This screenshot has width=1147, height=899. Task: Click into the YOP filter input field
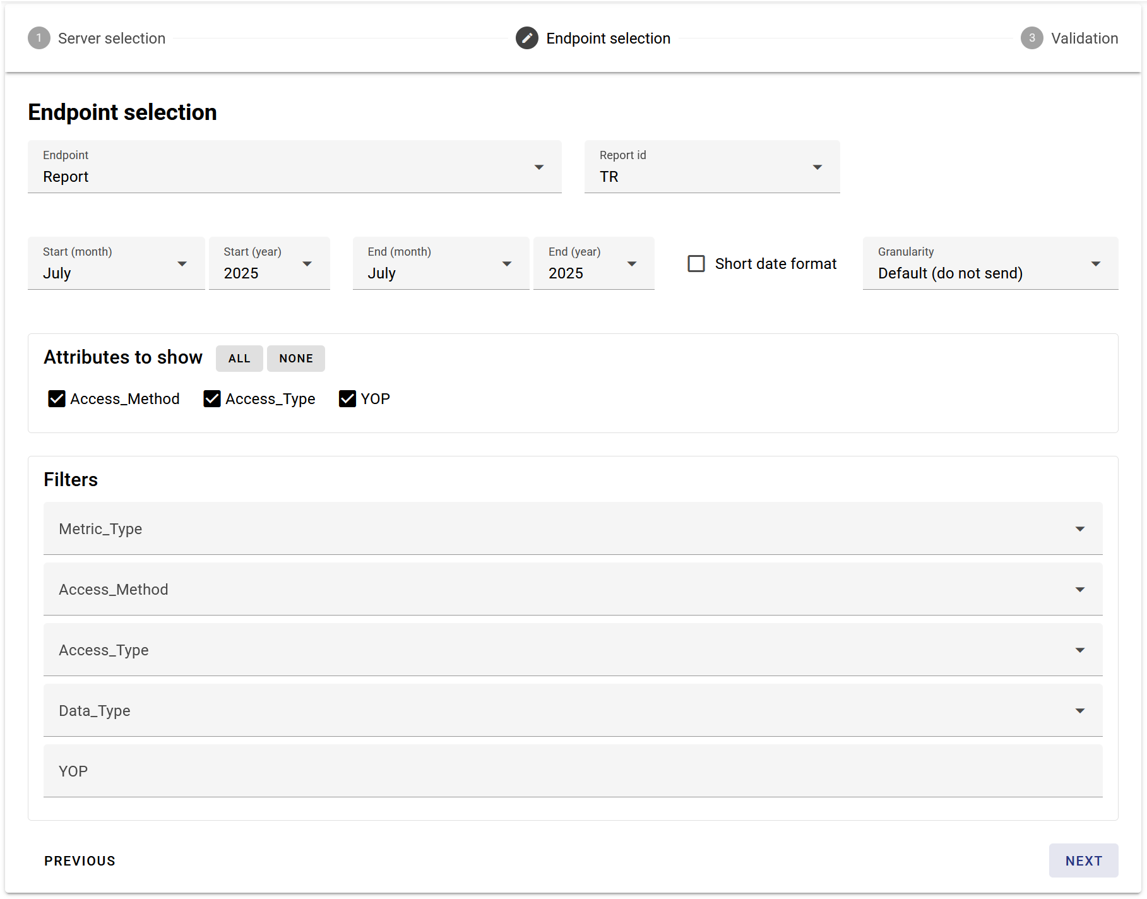pos(572,771)
